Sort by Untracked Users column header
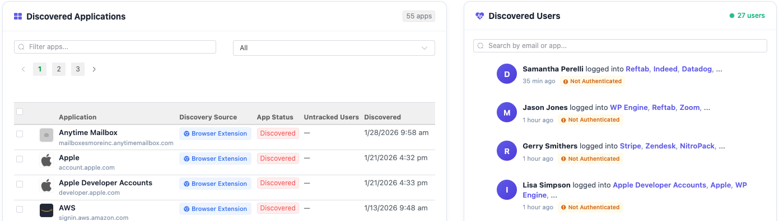This screenshot has height=221, width=779. pyautogui.click(x=332, y=117)
